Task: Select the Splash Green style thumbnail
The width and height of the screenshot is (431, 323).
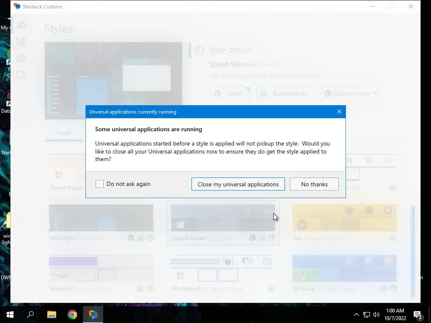Action: (223, 223)
